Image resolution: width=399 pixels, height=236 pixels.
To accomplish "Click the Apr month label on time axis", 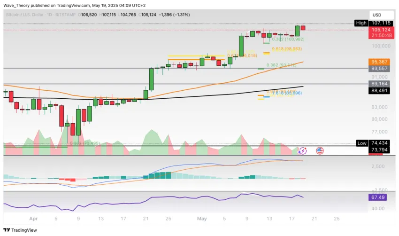I will 33,219.
